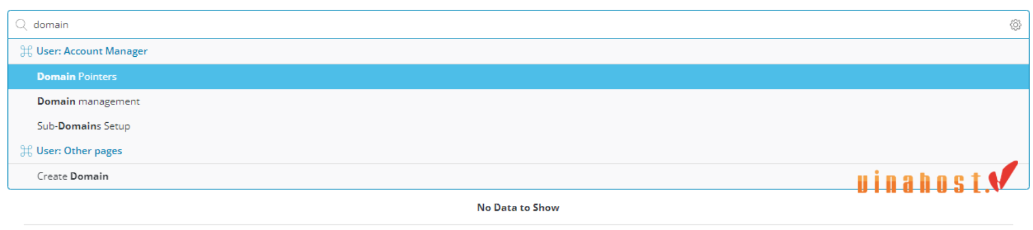Click the word Create in last result

pyautogui.click(x=52, y=176)
